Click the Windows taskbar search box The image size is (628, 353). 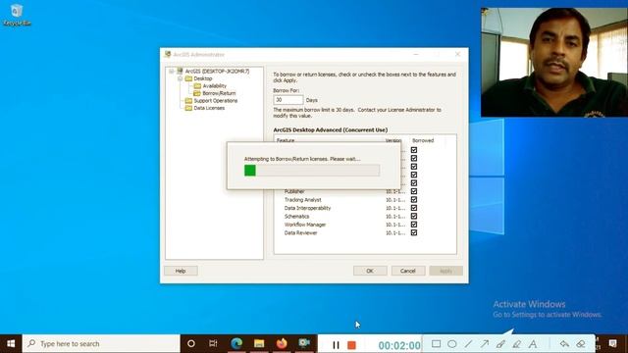pos(101,344)
